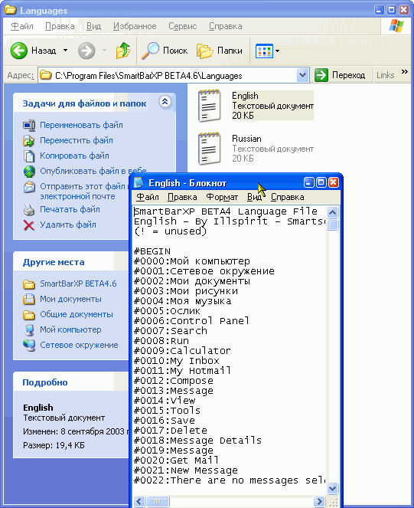This screenshot has height=508, width=414.
Task: Click the English file name label
Action: click(245, 96)
